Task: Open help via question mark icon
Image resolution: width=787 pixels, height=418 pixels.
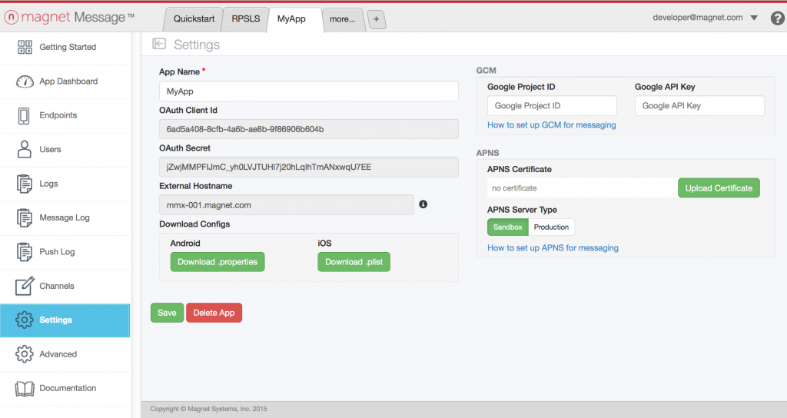Action: click(x=778, y=18)
